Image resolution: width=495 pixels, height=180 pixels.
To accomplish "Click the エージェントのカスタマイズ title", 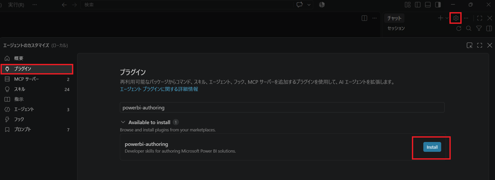I will point(26,45).
